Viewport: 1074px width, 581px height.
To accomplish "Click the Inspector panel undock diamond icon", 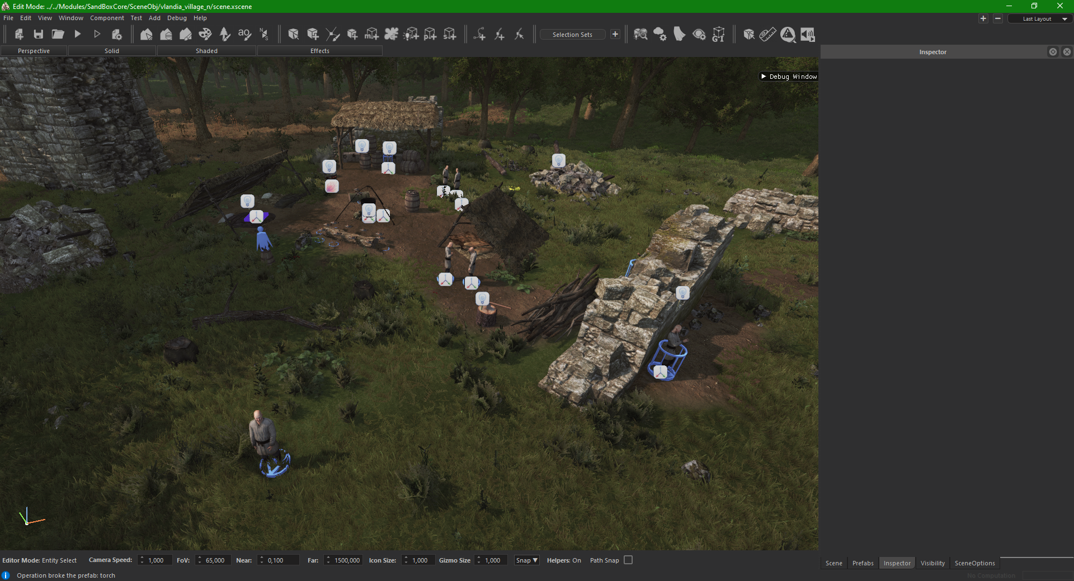I will [1053, 51].
